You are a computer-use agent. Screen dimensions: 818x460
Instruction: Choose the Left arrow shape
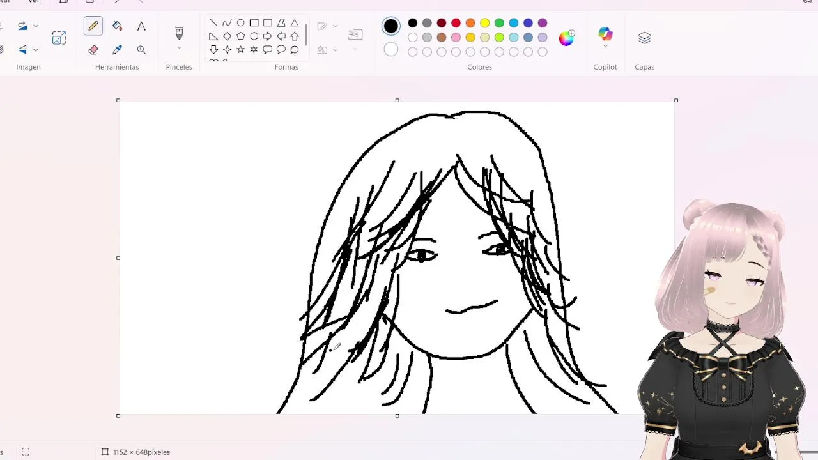click(x=281, y=36)
